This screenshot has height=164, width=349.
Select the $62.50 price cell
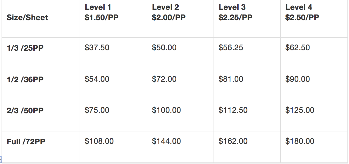coord(298,48)
